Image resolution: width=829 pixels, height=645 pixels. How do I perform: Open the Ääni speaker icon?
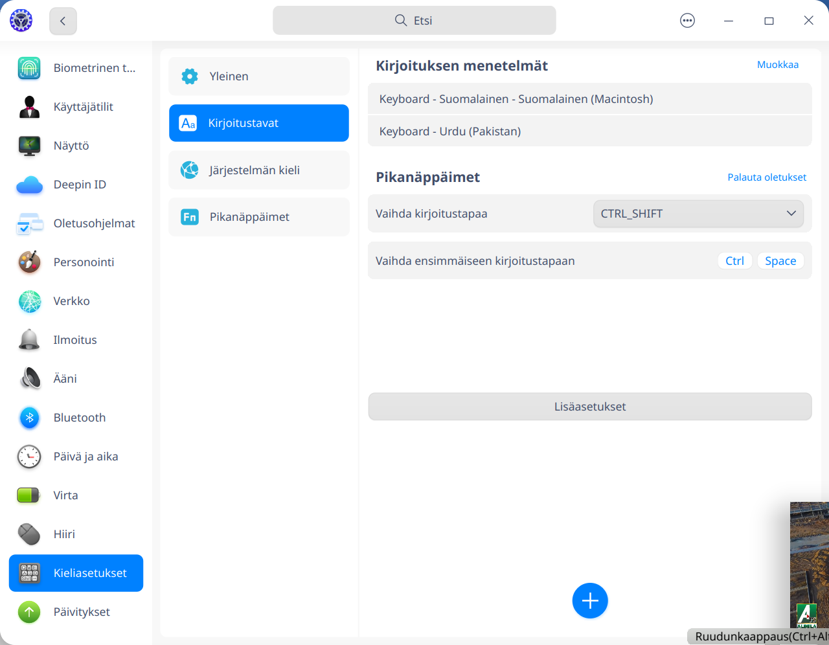coord(29,379)
